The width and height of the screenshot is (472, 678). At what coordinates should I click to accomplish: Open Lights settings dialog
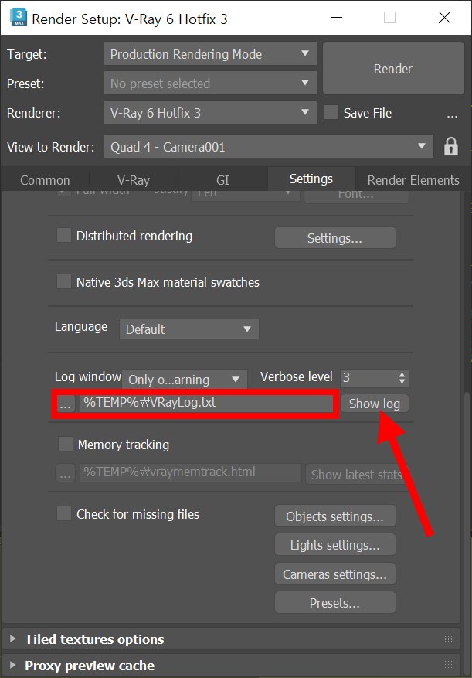coord(335,545)
